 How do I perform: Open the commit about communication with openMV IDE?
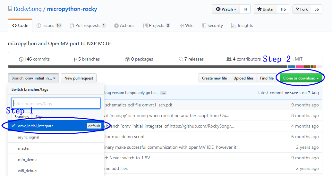[172, 147]
